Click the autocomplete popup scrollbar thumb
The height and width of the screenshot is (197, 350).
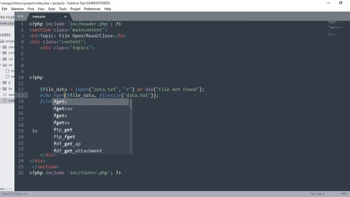pyautogui.click(x=131, y=104)
